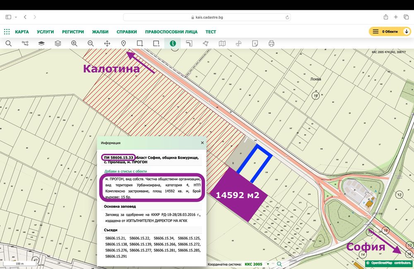Expand the sidebar options chevron in Safari
This screenshot has width=414, height=269.
point(16,17)
